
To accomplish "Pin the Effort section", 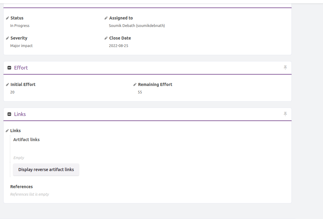I will 285,67.
